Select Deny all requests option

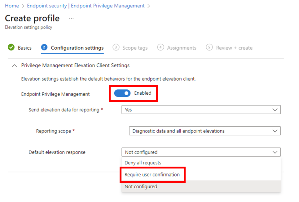[x=143, y=163]
